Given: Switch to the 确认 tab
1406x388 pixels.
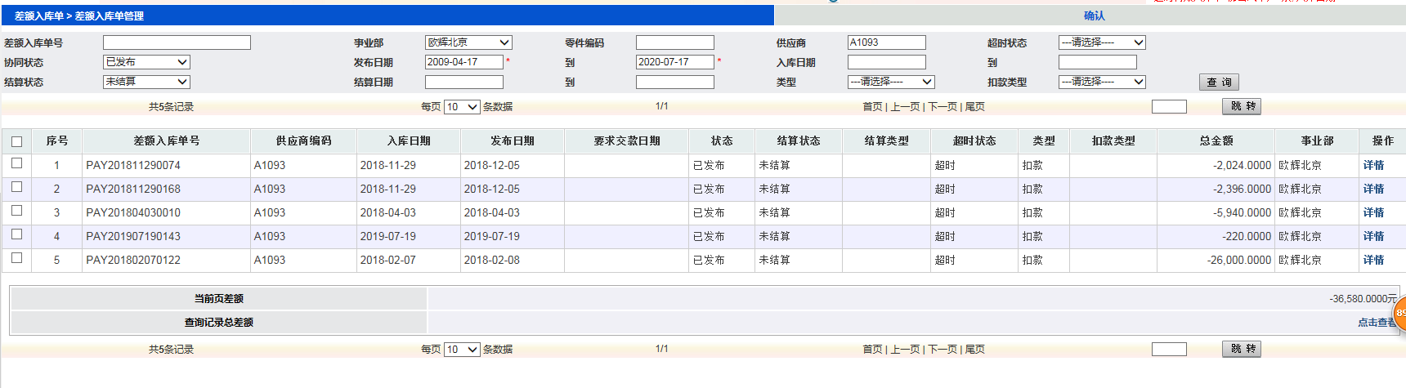Looking at the screenshot, I should (1094, 16).
